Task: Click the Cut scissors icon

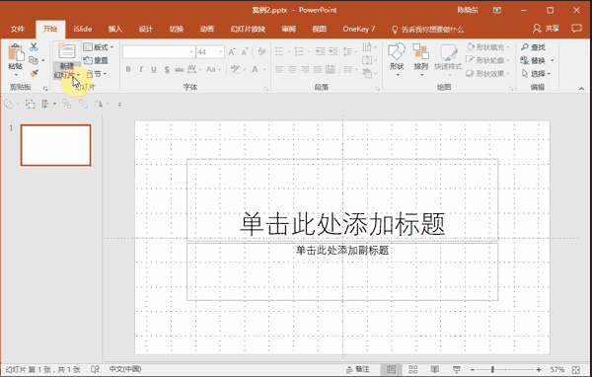Action: 34,47
